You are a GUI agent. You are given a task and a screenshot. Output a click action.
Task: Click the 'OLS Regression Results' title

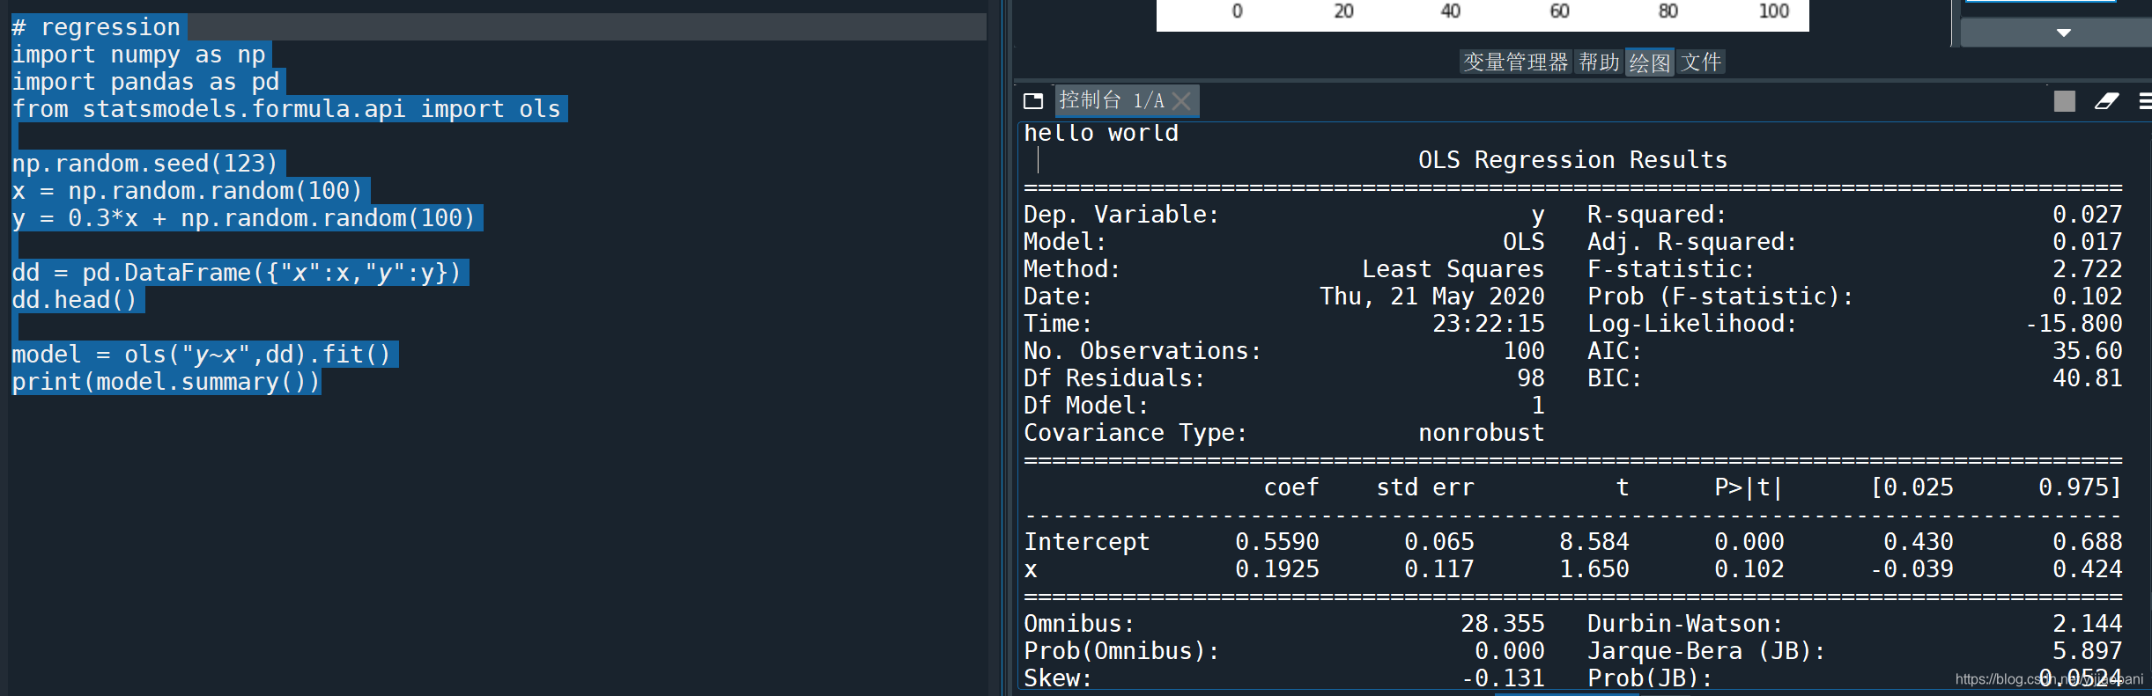click(1572, 160)
